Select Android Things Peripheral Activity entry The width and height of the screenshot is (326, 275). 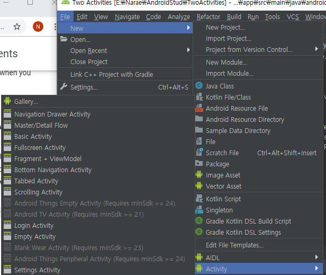[x=98, y=259]
